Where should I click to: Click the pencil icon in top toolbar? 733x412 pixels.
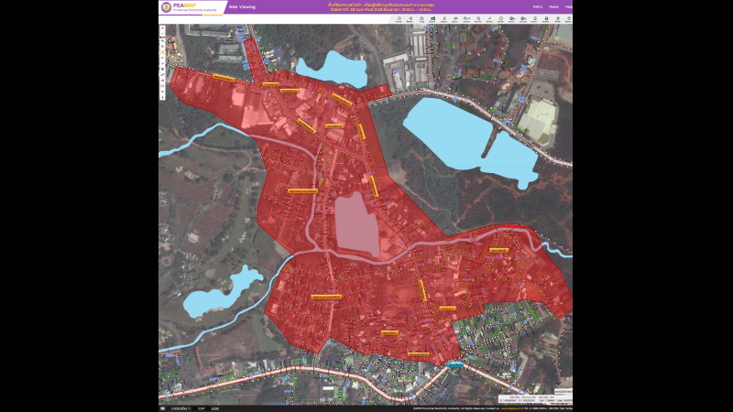pos(489,19)
